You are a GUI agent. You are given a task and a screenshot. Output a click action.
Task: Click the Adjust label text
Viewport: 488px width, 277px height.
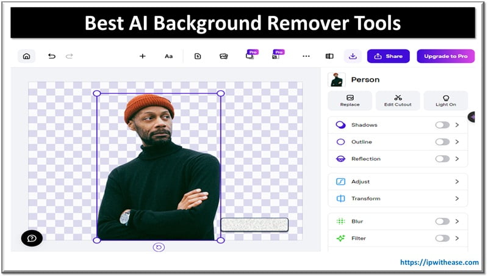pos(361,182)
